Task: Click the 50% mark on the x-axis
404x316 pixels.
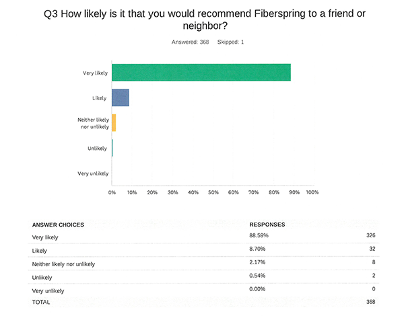Action: [213, 193]
